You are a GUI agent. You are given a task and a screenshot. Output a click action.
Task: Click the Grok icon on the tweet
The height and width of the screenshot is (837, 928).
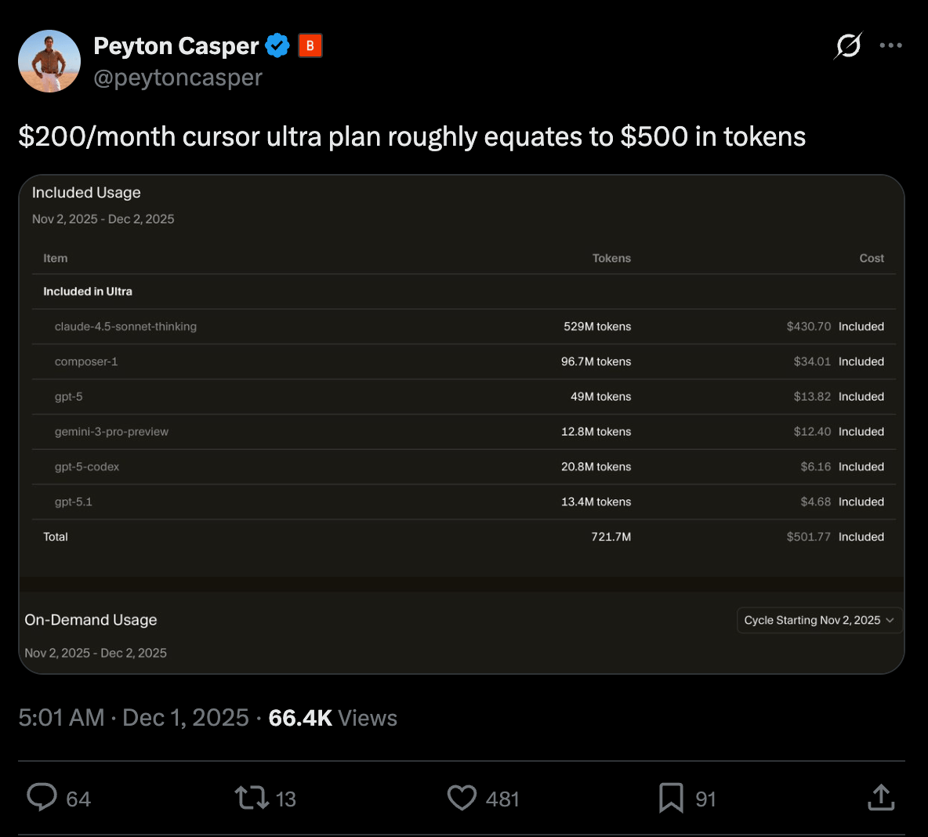(x=848, y=45)
